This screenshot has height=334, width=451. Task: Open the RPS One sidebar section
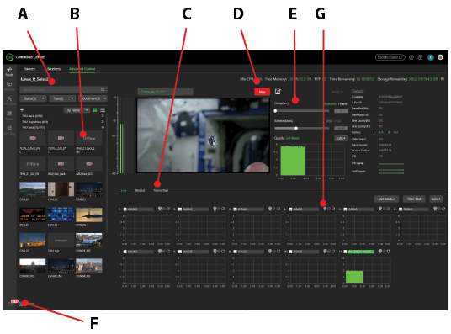point(9,130)
